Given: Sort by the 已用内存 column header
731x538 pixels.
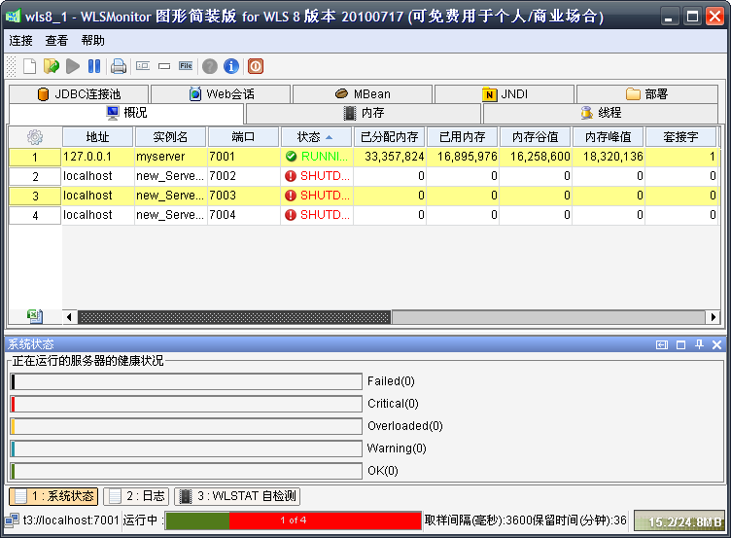Looking at the screenshot, I should point(462,137).
